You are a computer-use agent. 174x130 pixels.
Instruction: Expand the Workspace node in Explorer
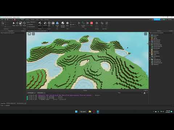tap(150, 35)
